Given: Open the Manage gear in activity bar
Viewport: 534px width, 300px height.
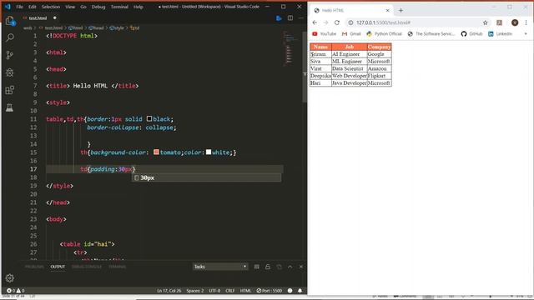Looking at the screenshot, I should [10, 278].
